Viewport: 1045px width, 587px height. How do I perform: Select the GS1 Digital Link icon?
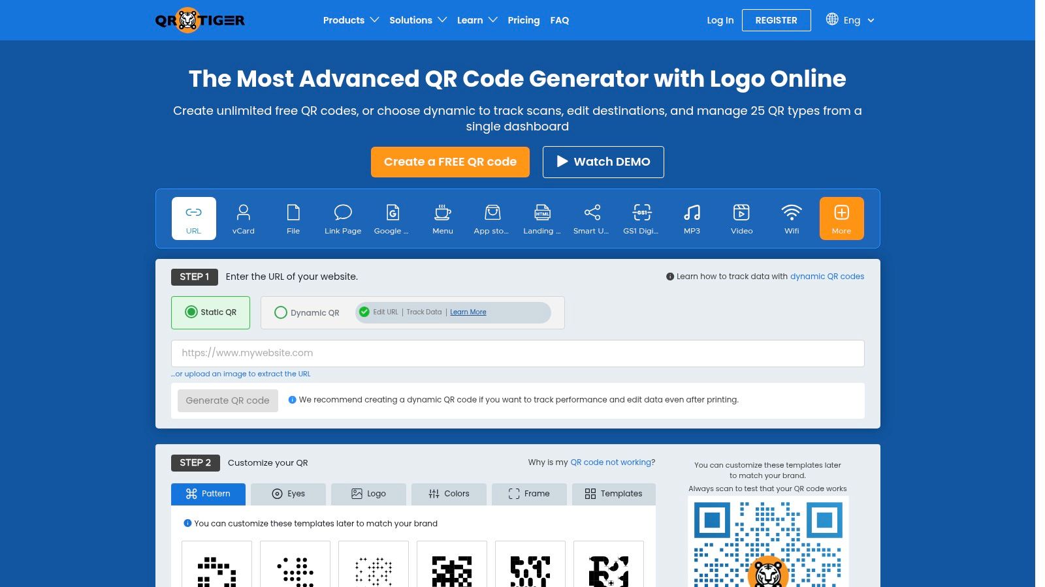point(642,218)
